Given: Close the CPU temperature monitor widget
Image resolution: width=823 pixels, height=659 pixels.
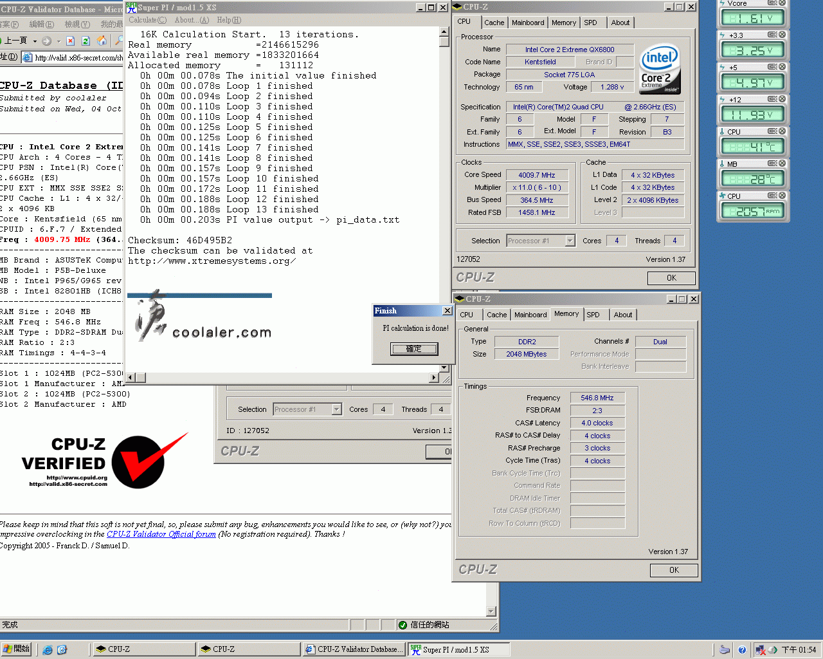Looking at the screenshot, I should point(782,131).
